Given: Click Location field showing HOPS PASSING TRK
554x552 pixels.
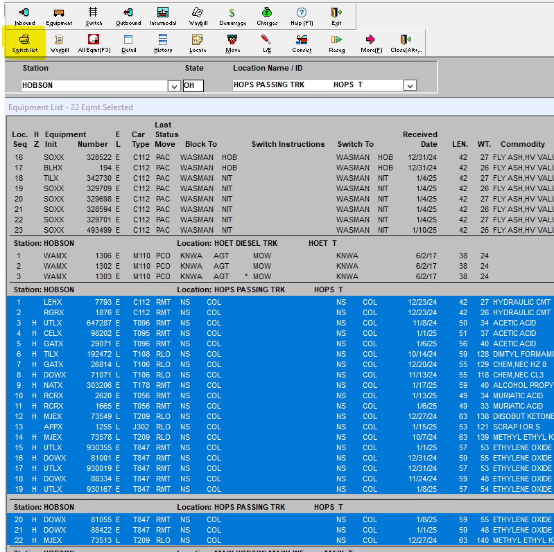Looking at the screenshot, I should [318, 85].
